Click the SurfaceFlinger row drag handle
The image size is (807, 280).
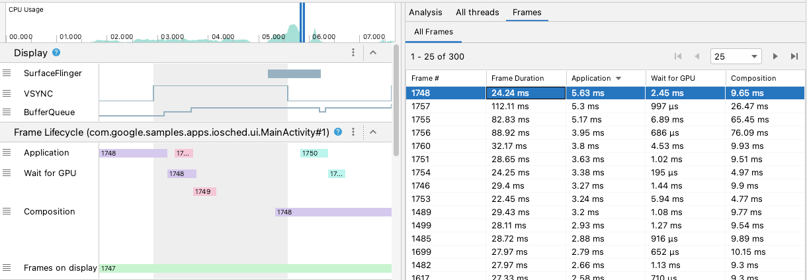(x=7, y=73)
